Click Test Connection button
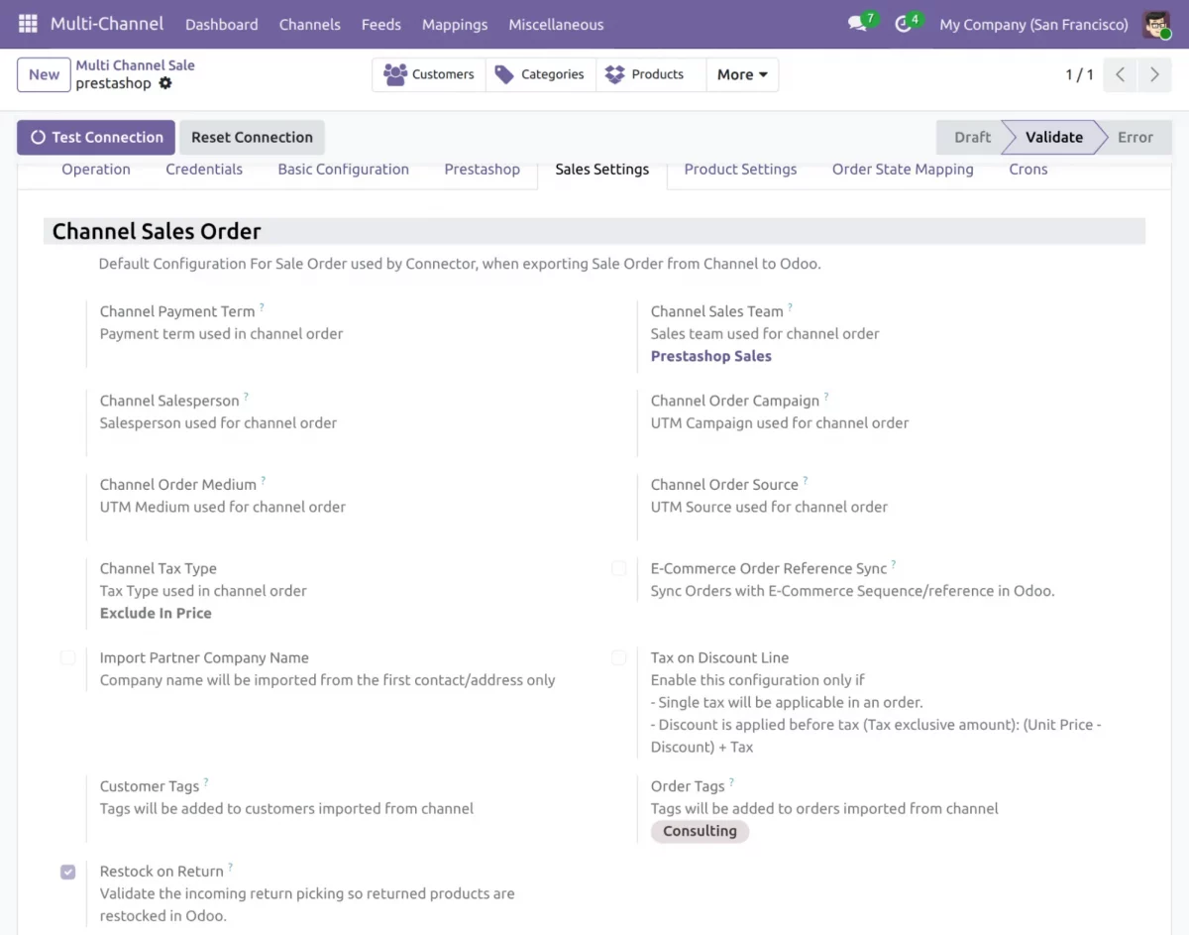 (96, 137)
